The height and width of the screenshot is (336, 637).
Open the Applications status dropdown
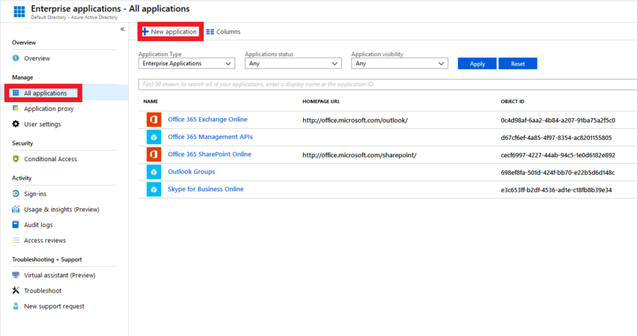click(x=293, y=63)
